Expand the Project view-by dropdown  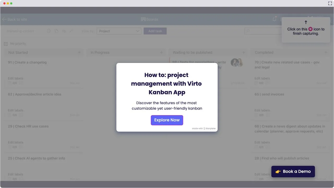tap(119, 31)
